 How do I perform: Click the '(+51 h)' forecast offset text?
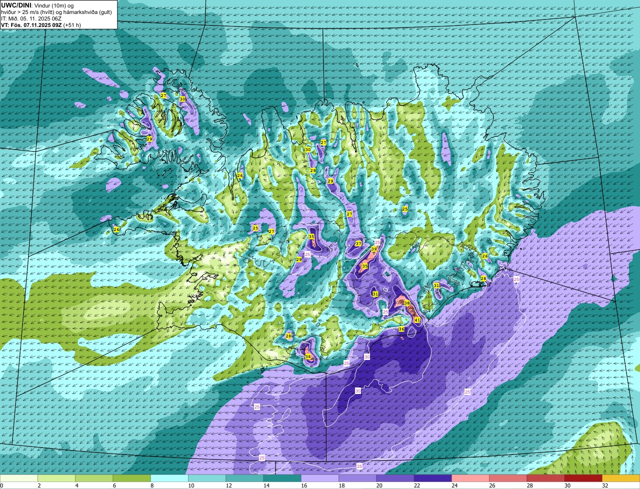tap(72, 25)
